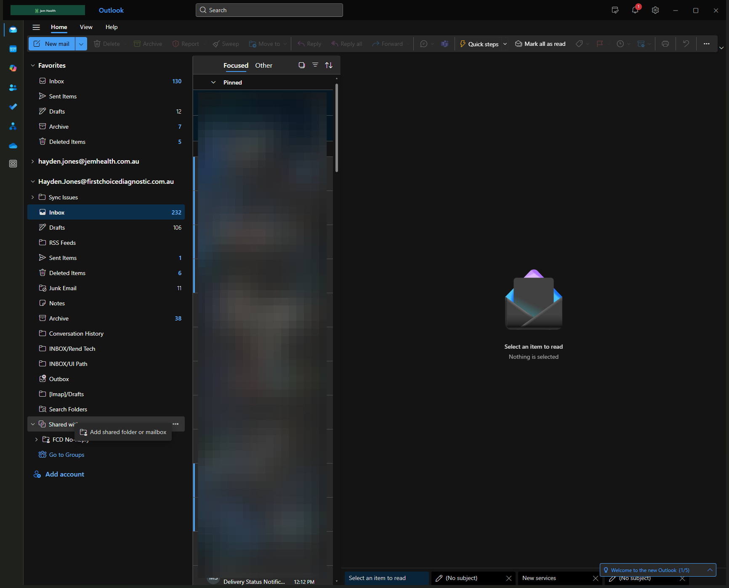Open the notifications bell
Screen dimensions: 729x588
(x=635, y=10)
